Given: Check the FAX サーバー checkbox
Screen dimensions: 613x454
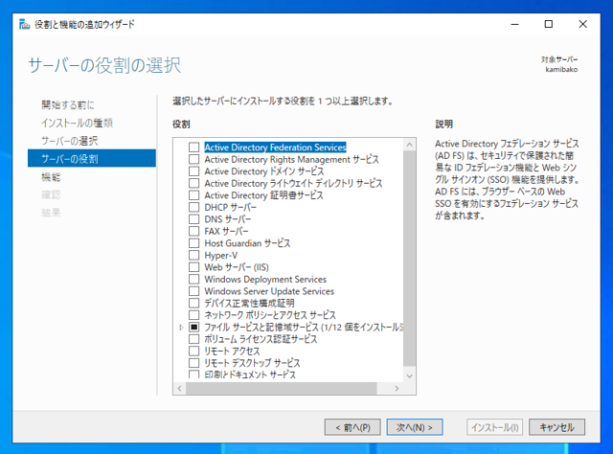Looking at the screenshot, I should 193,231.
